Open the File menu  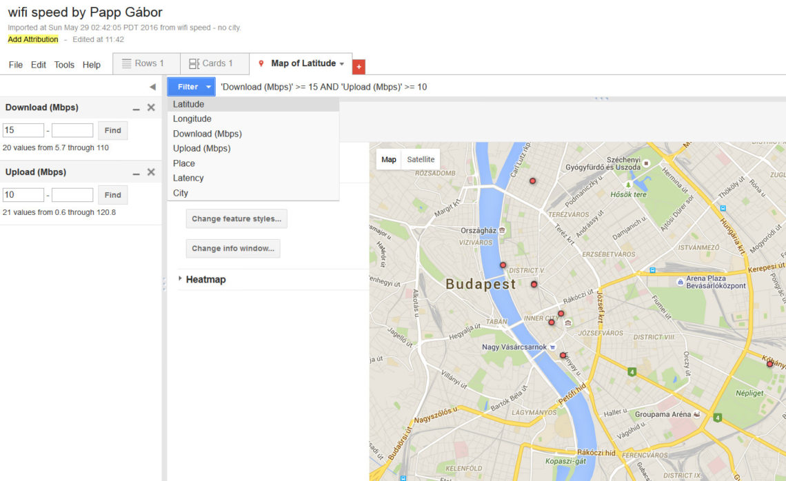tap(16, 65)
